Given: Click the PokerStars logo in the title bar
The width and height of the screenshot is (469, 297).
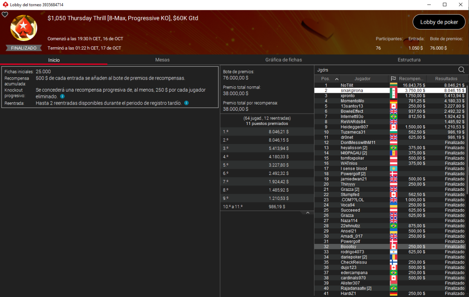Looking at the screenshot, I should 5,5.
